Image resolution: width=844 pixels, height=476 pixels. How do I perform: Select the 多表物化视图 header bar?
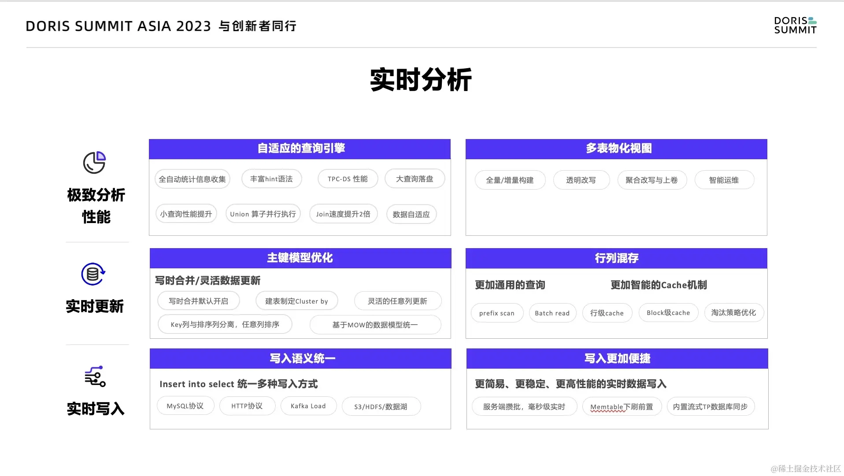tap(616, 149)
